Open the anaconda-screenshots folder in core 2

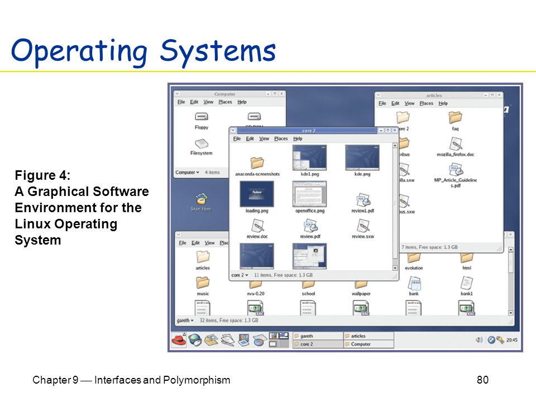(257, 162)
